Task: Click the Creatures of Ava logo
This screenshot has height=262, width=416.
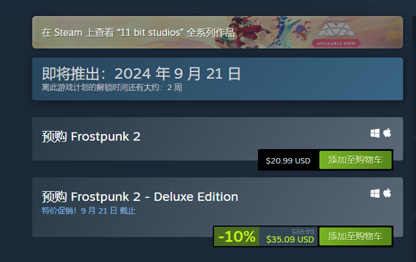Action: [x=336, y=27]
